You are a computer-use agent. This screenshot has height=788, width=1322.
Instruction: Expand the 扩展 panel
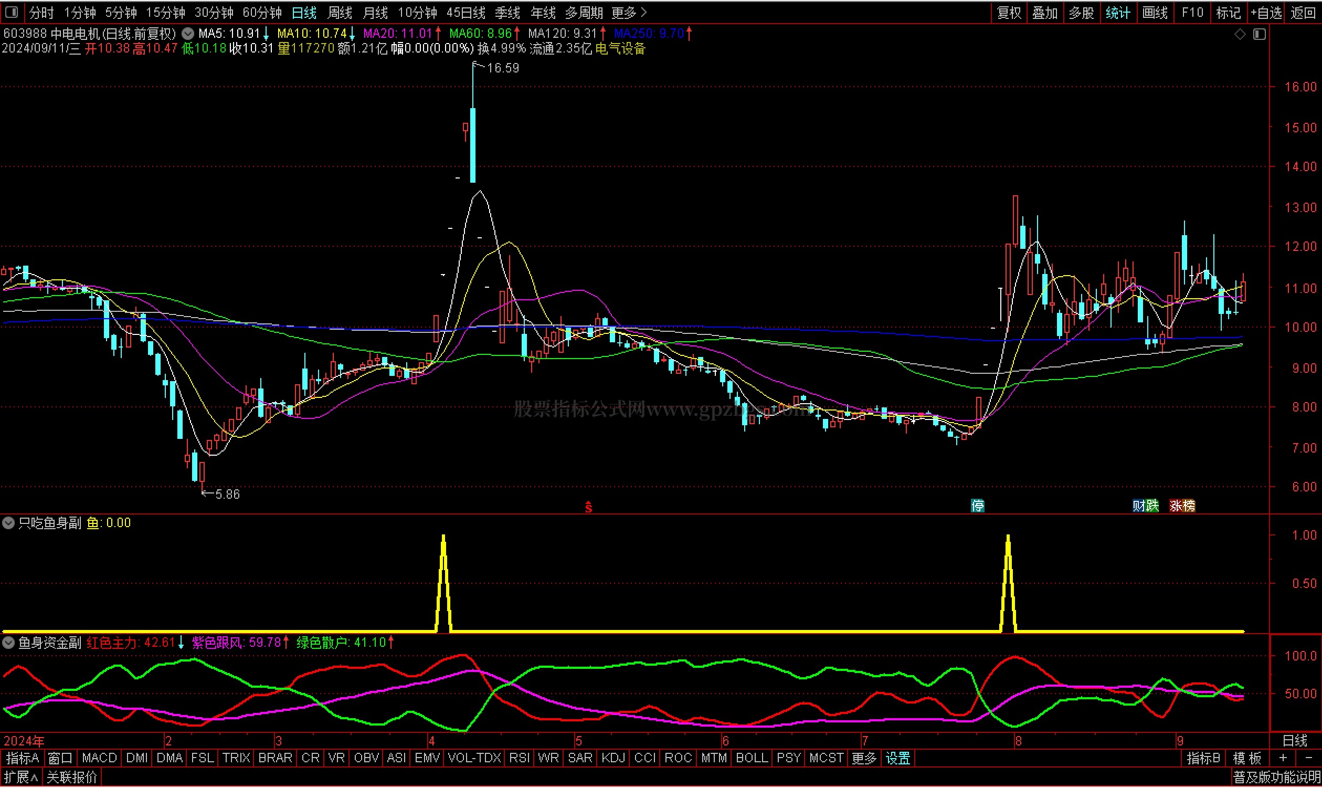click(20, 779)
